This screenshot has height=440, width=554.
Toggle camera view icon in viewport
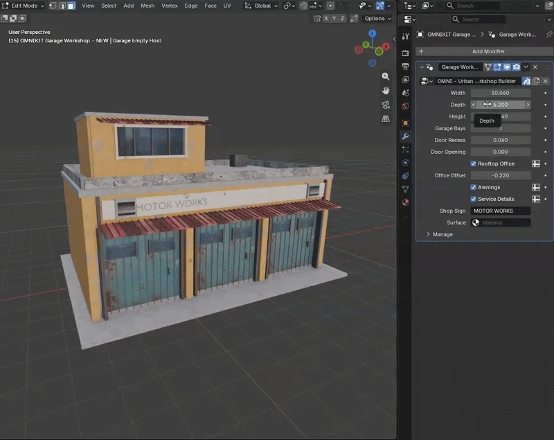(x=386, y=105)
